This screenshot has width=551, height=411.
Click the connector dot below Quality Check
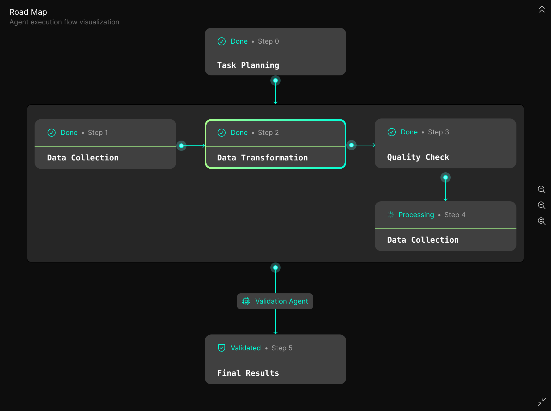pos(446,177)
